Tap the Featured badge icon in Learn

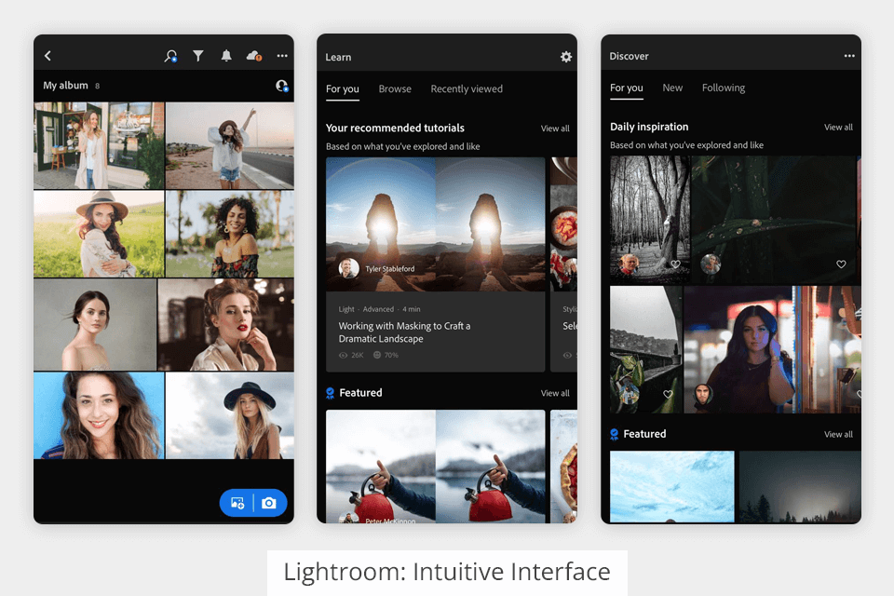330,393
